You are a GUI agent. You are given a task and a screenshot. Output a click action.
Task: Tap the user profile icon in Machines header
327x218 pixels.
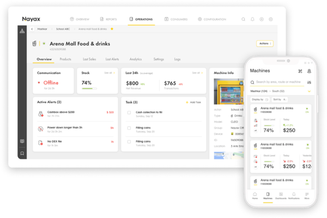coord(309,71)
